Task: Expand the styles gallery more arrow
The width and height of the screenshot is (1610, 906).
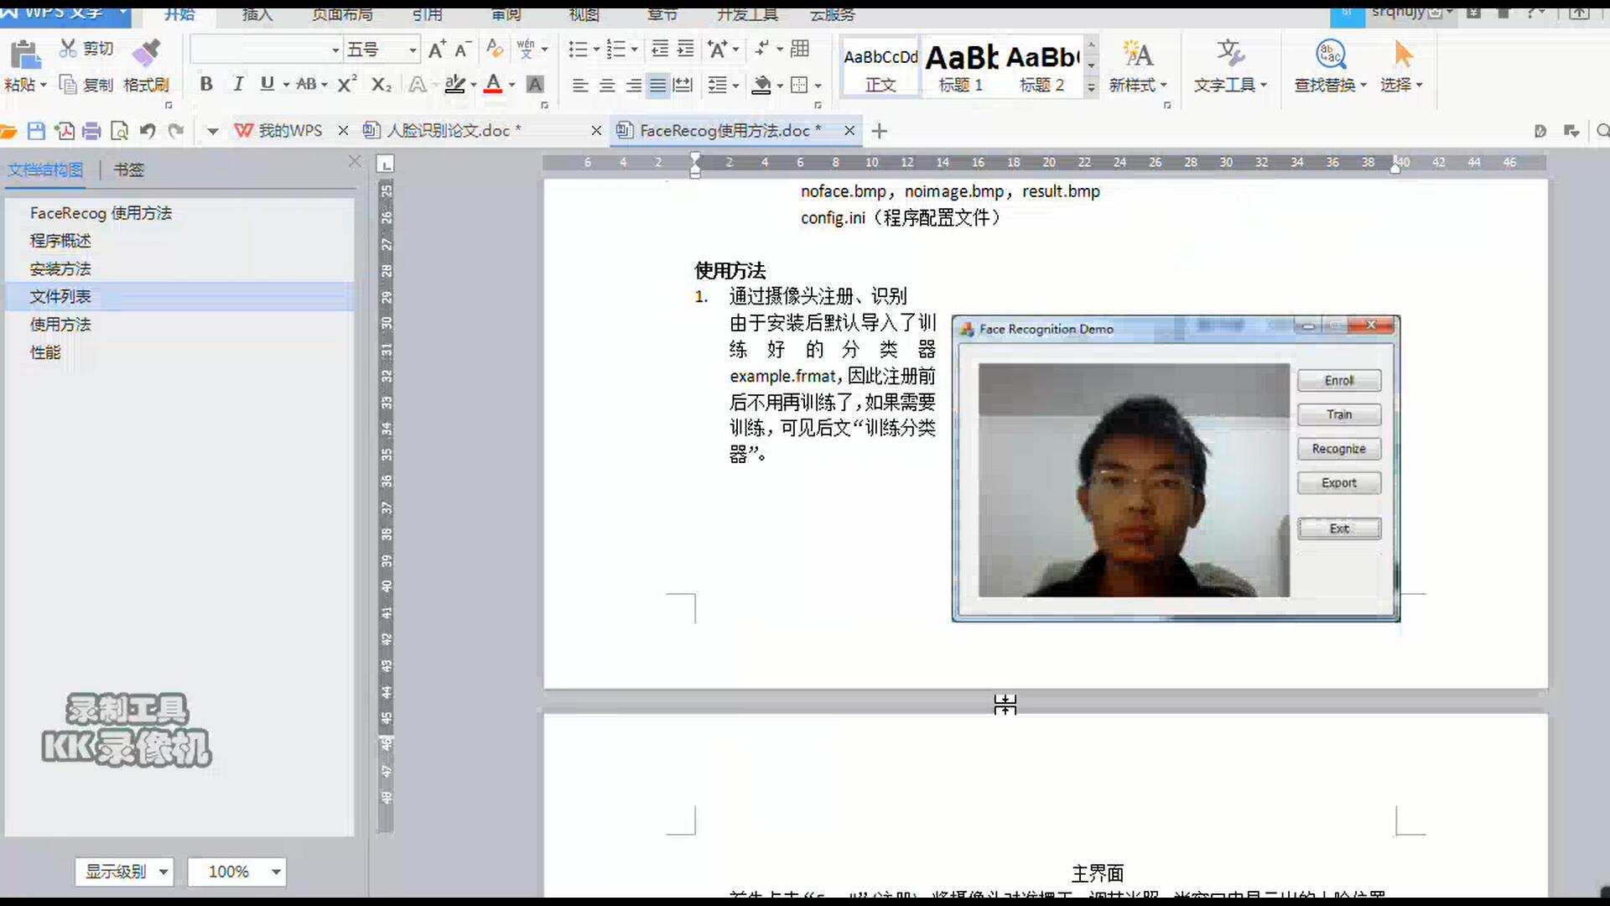Action: click(x=1091, y=86)
